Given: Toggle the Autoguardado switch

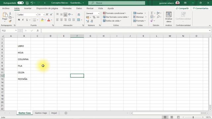Looking at the screenshot, I should coord(21,3).
